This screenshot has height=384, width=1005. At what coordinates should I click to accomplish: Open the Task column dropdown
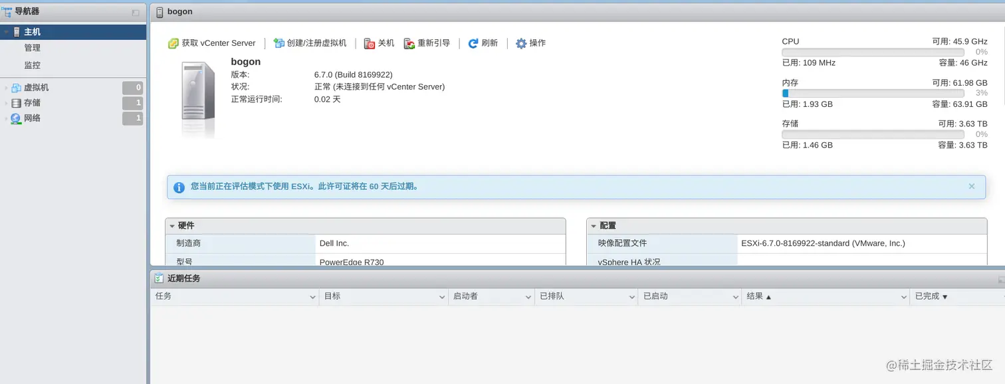pyautogui.click(x=313, y=297)
